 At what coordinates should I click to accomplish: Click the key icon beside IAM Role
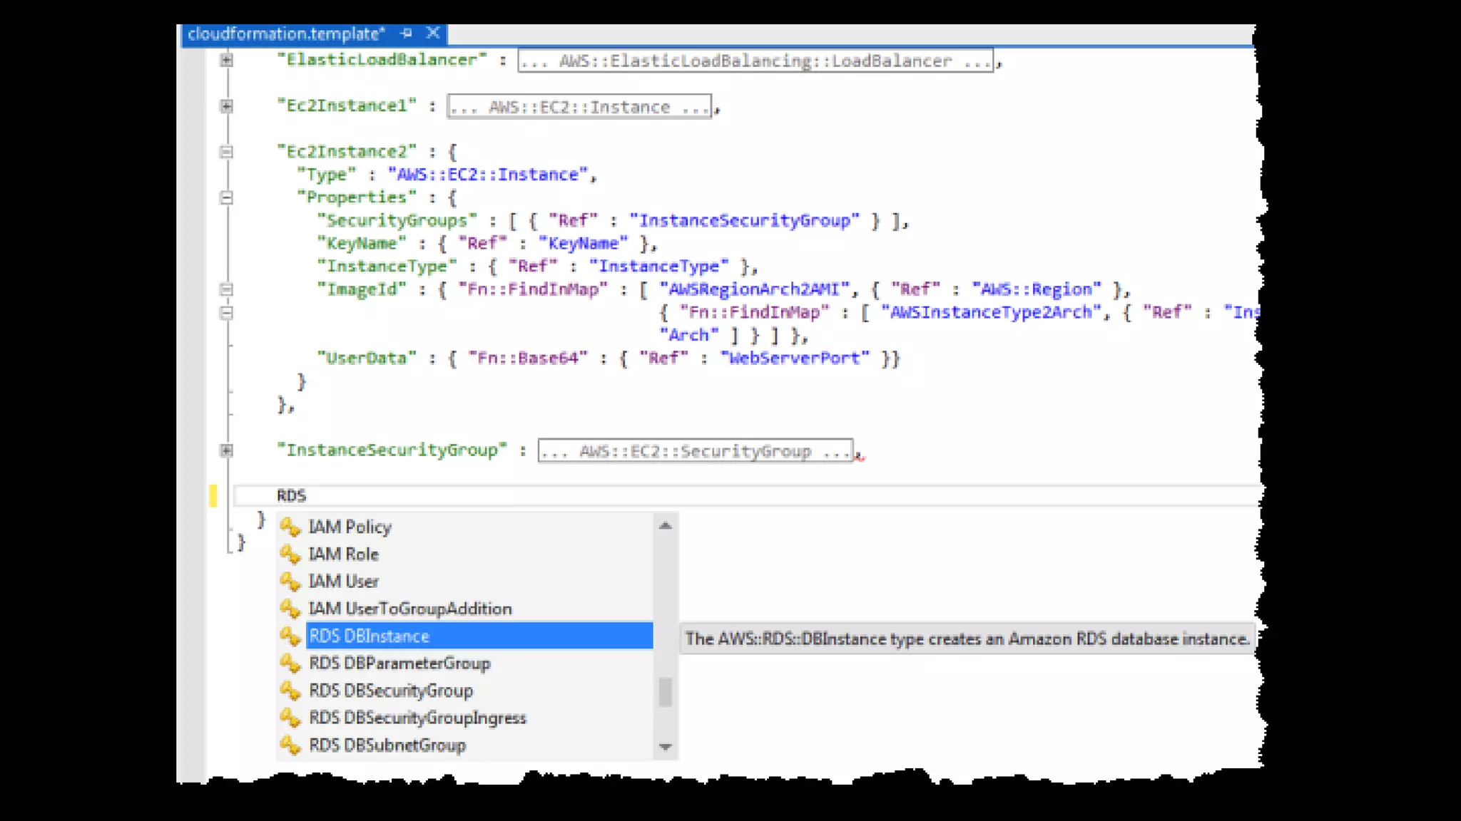pyautogui.click(x=290, y=554)
